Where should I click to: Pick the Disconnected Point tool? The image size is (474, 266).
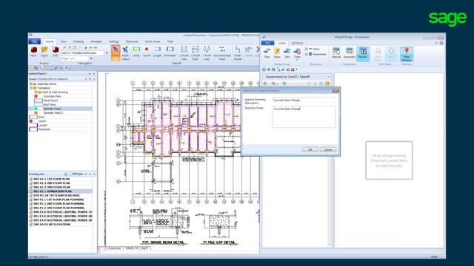tap(222, 53)
